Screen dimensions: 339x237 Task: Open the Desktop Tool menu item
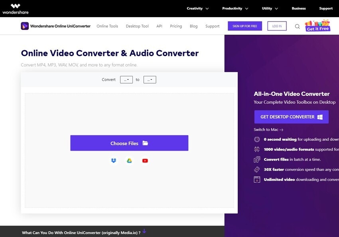[x=137, y=26]
